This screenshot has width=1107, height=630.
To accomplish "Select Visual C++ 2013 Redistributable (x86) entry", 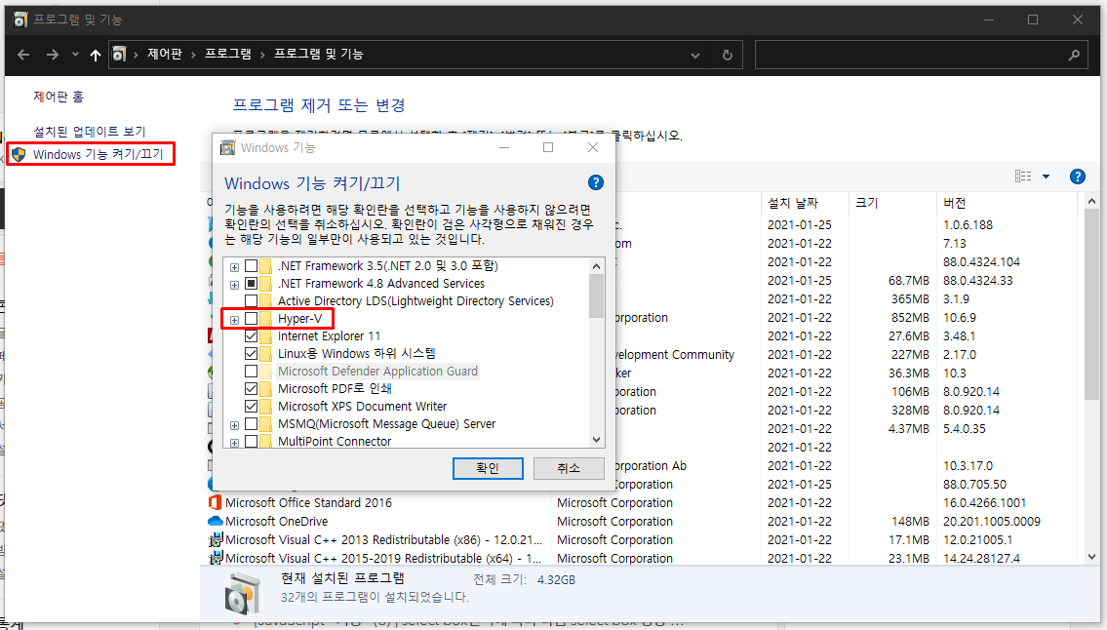I will coord(383,539).
